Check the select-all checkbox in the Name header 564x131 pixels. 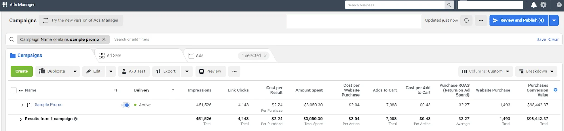coord(13,90)
